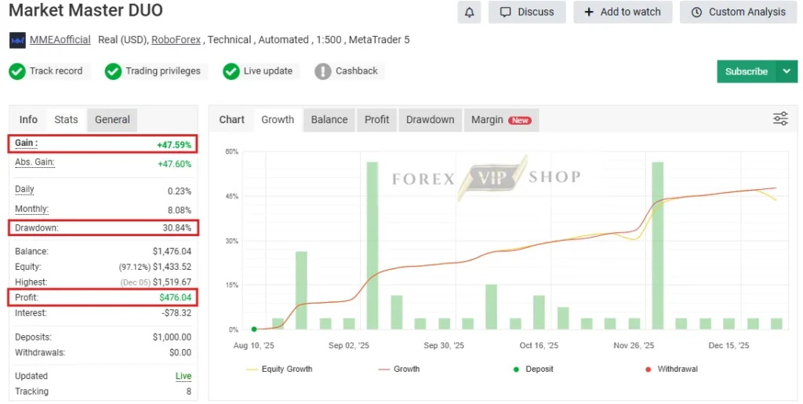Click the Add to watch button
803x404 pixels.
point(623,13)
